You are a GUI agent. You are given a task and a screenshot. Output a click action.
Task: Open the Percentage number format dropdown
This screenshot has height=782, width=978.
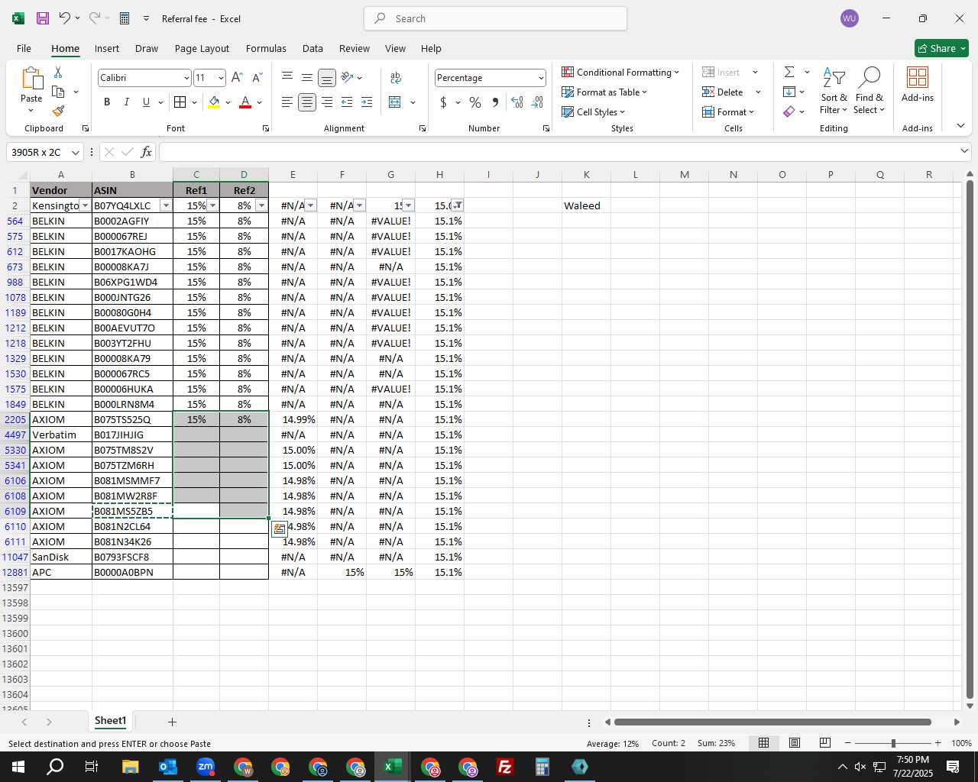click(541, 78)
